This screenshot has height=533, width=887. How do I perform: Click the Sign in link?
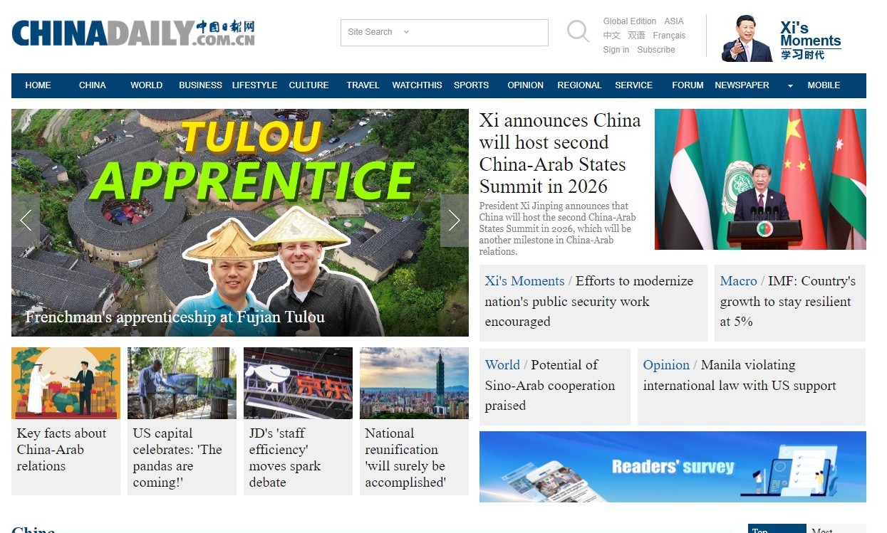pyautogui.click(x=616, y=50)
